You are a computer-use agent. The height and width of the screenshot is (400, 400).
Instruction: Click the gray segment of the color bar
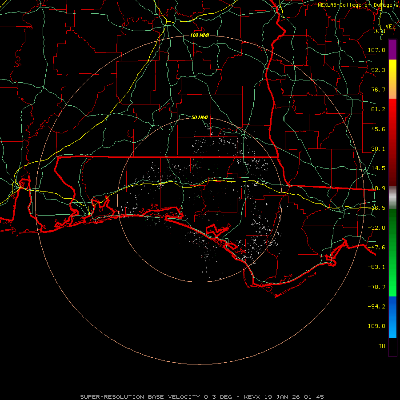tap(392, 198)
